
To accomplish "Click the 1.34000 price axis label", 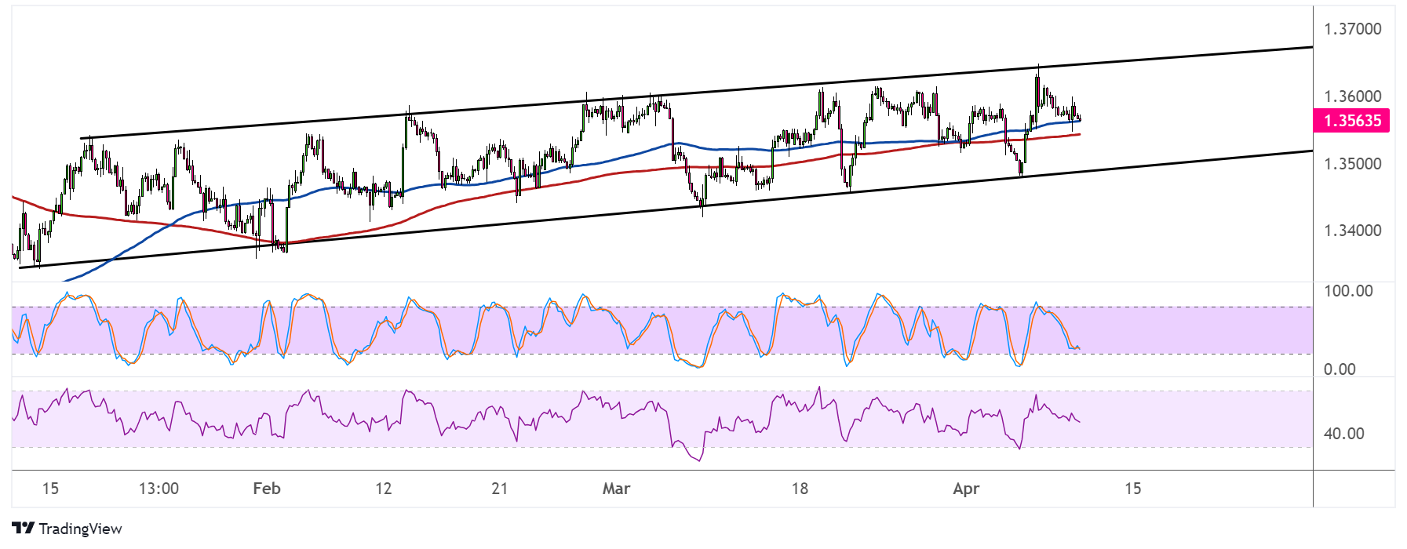I will pyautogui.click(x=1352, y=231).
